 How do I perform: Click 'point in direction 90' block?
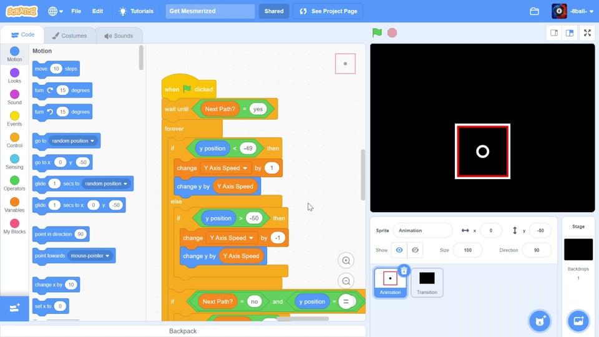point(61,234)
